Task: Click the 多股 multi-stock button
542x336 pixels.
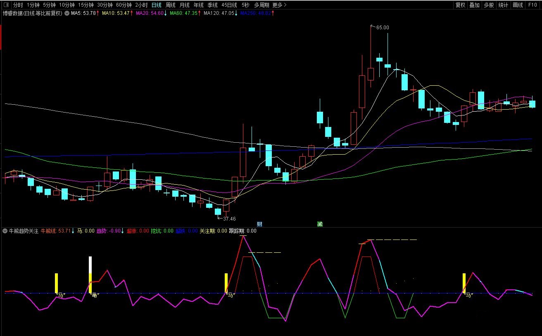Action: click(x=489, y=5)
